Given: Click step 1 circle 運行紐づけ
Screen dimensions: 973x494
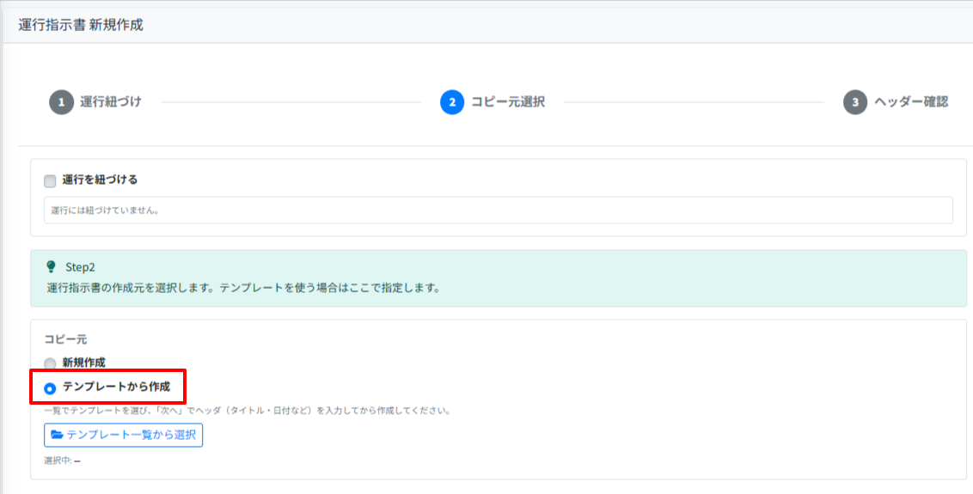Looking at the screenshot, I should [61, 102].
